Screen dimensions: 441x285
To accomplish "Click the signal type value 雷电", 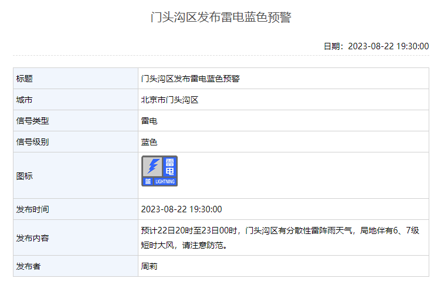I will [149, 121].
